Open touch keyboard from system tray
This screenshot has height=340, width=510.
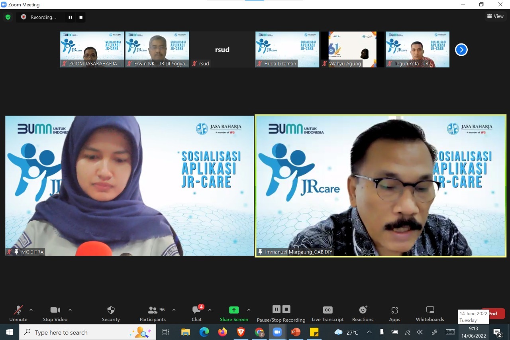450,332
